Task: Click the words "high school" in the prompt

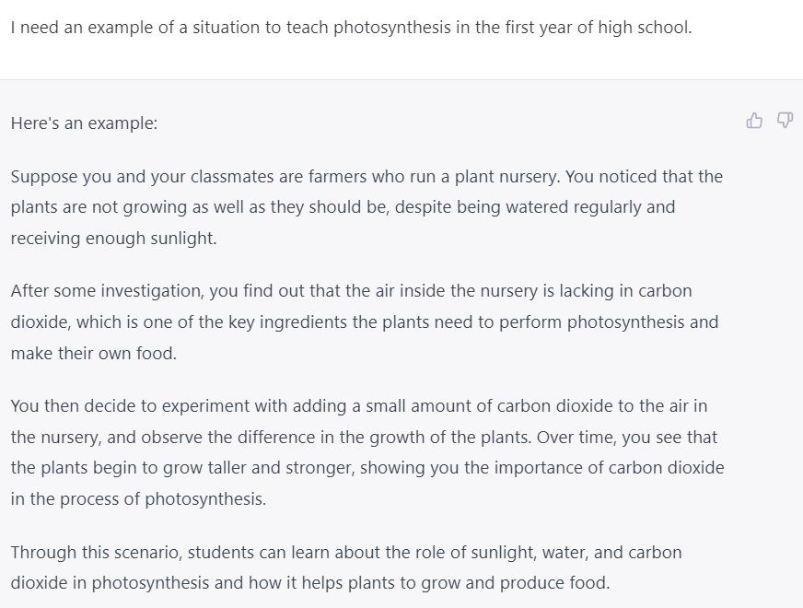Action: coord(644,28)
